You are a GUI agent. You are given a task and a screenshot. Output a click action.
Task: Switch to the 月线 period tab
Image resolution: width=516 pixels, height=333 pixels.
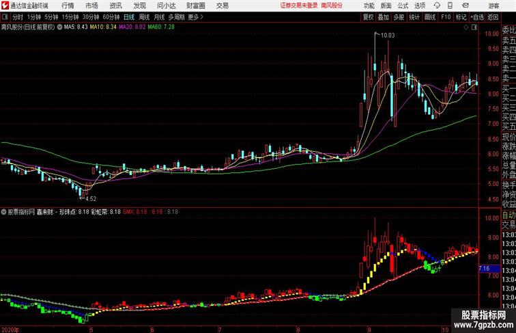click(159, 17)
